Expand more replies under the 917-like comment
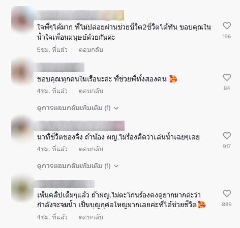The image size is (240, 228). (x=78, y=166)
